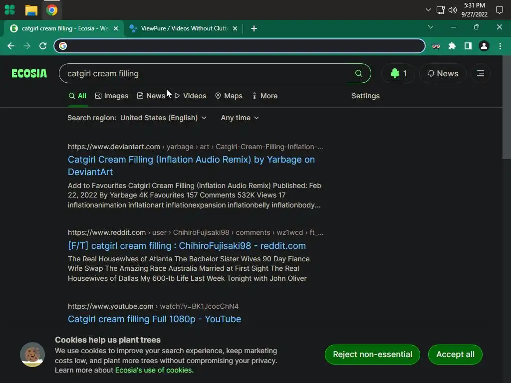
Task: Expand the More search categories
Action: [x=265, y=96]
